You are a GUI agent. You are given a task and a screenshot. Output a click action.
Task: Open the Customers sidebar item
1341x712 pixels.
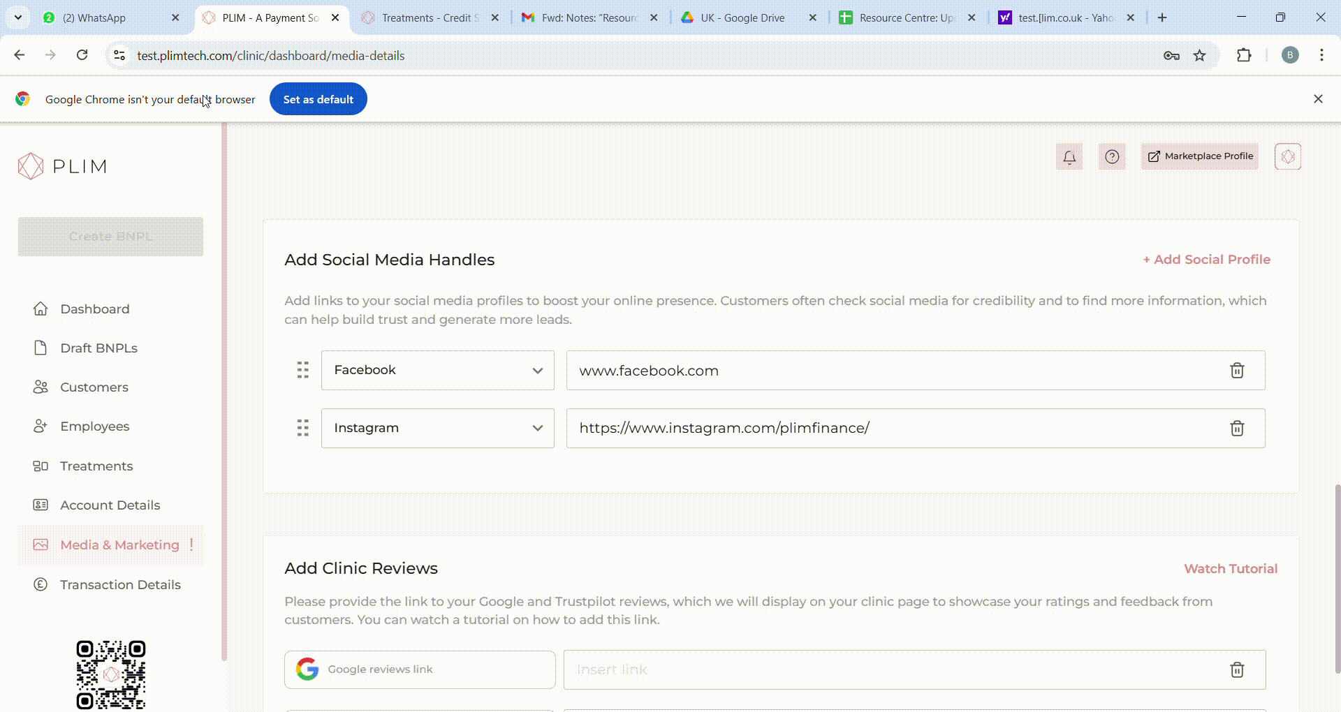click(94, 387)
